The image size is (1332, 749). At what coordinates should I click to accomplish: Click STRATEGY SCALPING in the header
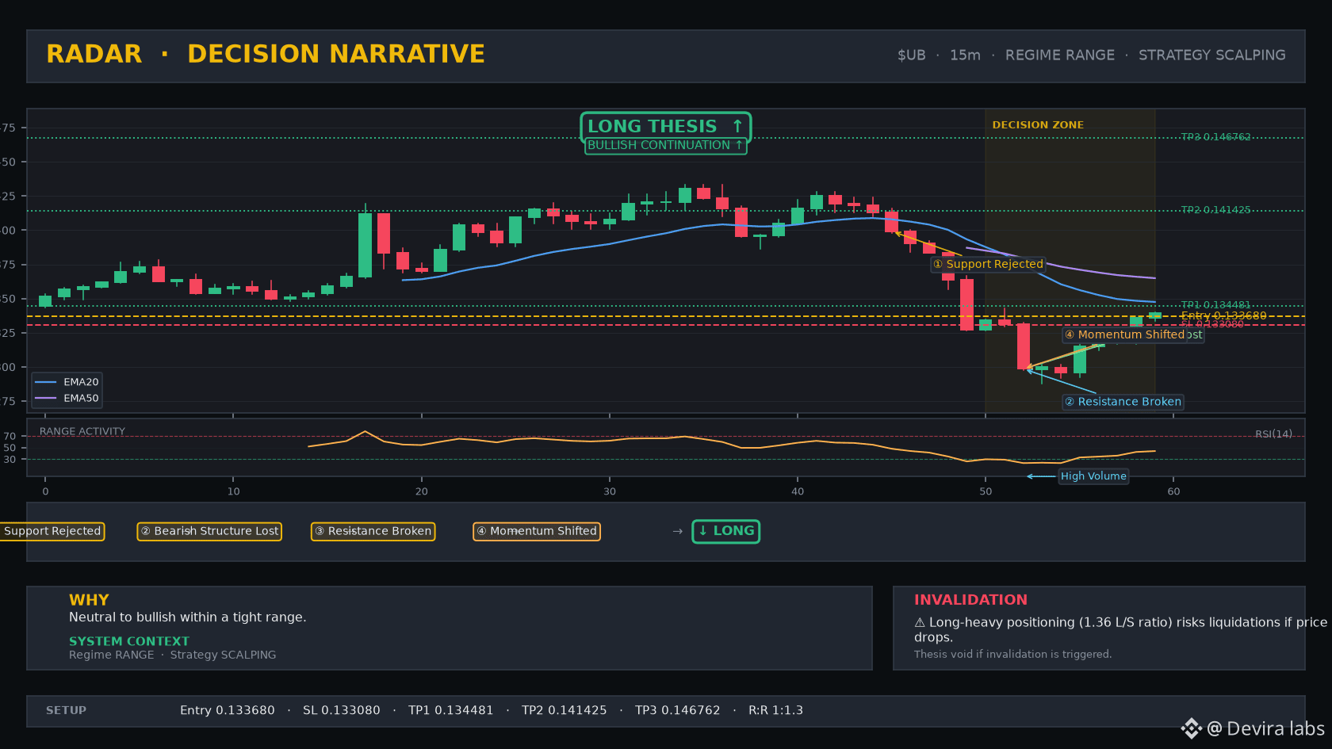1212,55
